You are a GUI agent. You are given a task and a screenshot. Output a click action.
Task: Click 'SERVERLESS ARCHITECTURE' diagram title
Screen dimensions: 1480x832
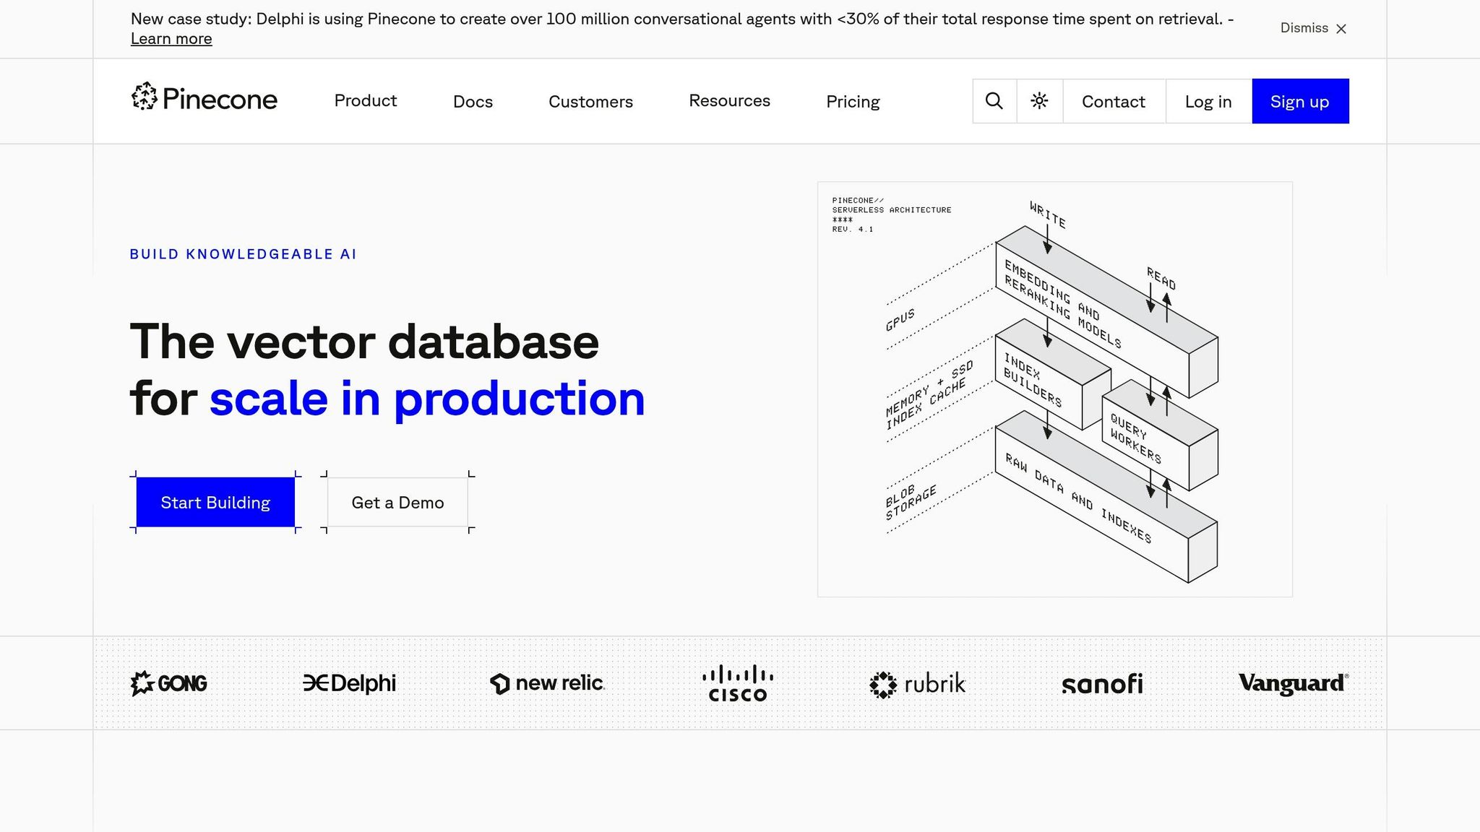coord(892,210)
